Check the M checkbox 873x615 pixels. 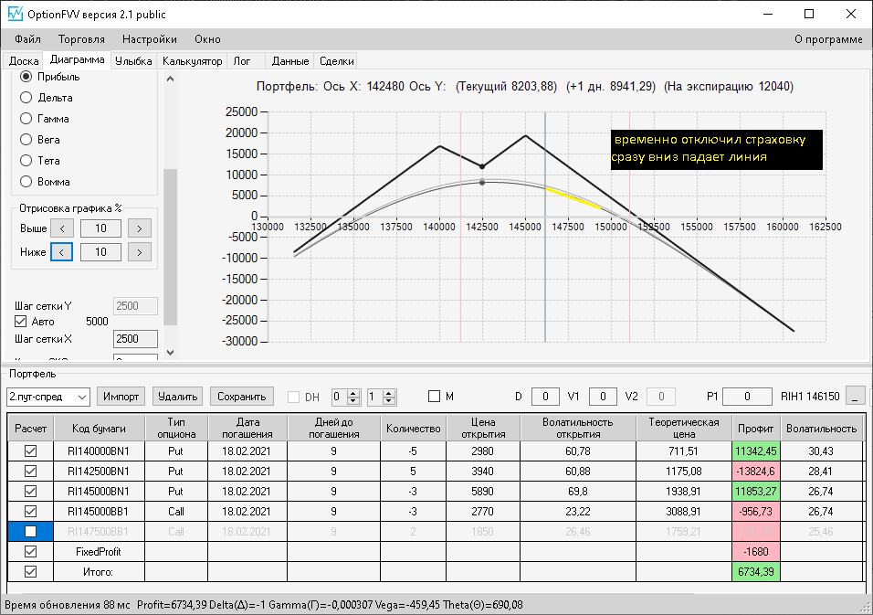[435, 397]
